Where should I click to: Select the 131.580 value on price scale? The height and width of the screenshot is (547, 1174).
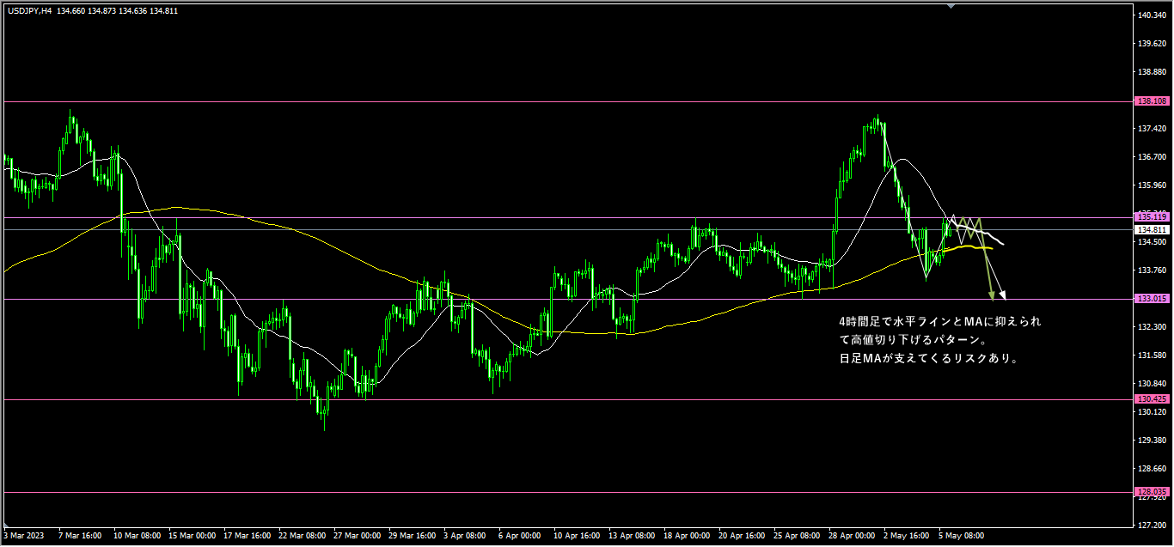[x=1150, y=355]
